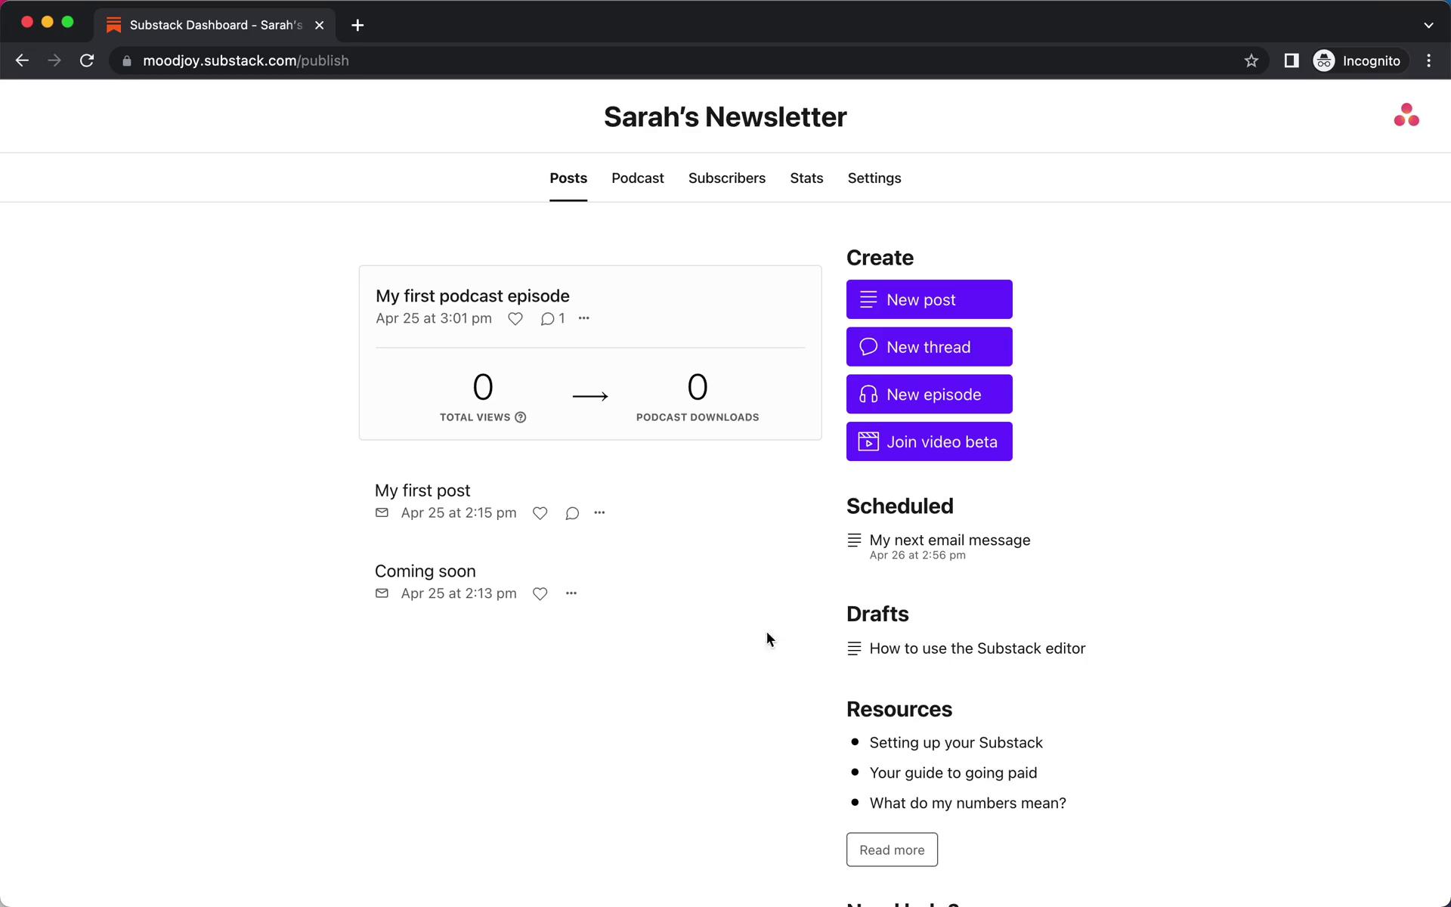Image resolution: width=1451 pixels, height=907 pixels.
Task: Switch to the Subscribers tab
Action: pyautogui.click(x=727, y=178)
